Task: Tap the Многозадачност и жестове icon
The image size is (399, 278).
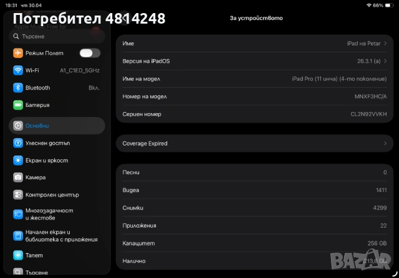Action: pyautogui.click(x=18, y=215)
